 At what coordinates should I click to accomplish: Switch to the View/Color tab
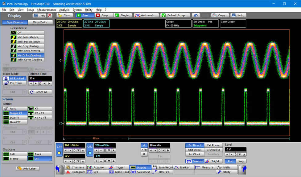(40, 22)
